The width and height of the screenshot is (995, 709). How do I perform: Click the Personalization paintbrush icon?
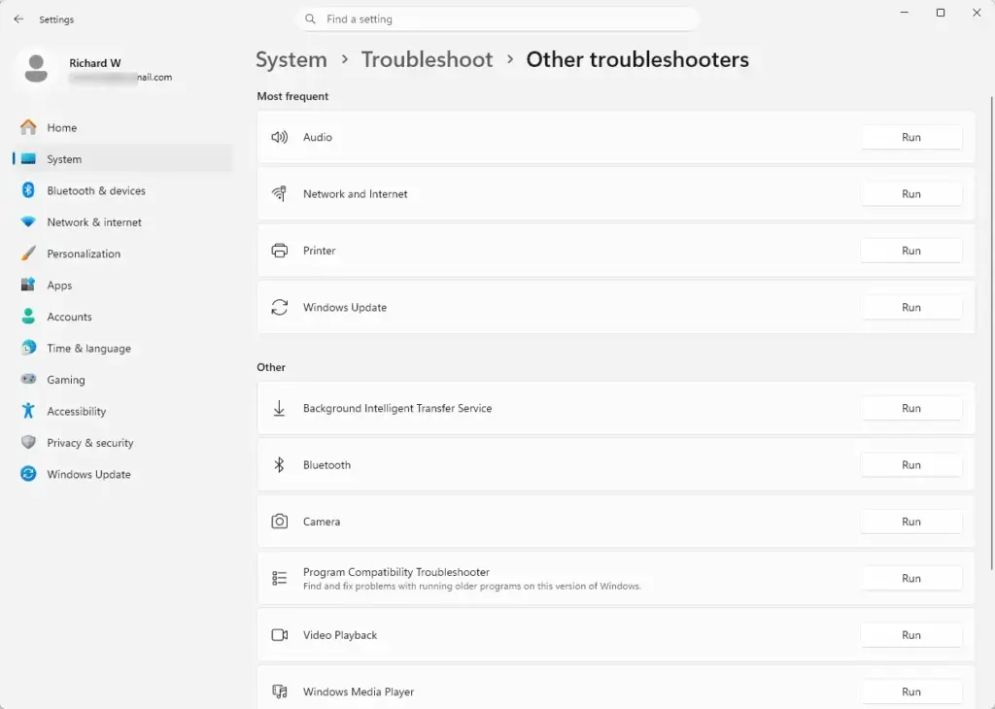[x=28, y=253]
